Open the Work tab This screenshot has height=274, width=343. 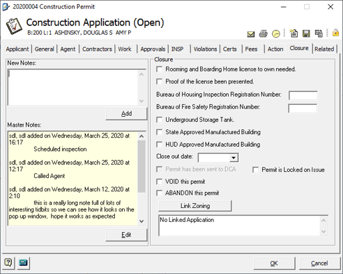[x=125, y=49]
